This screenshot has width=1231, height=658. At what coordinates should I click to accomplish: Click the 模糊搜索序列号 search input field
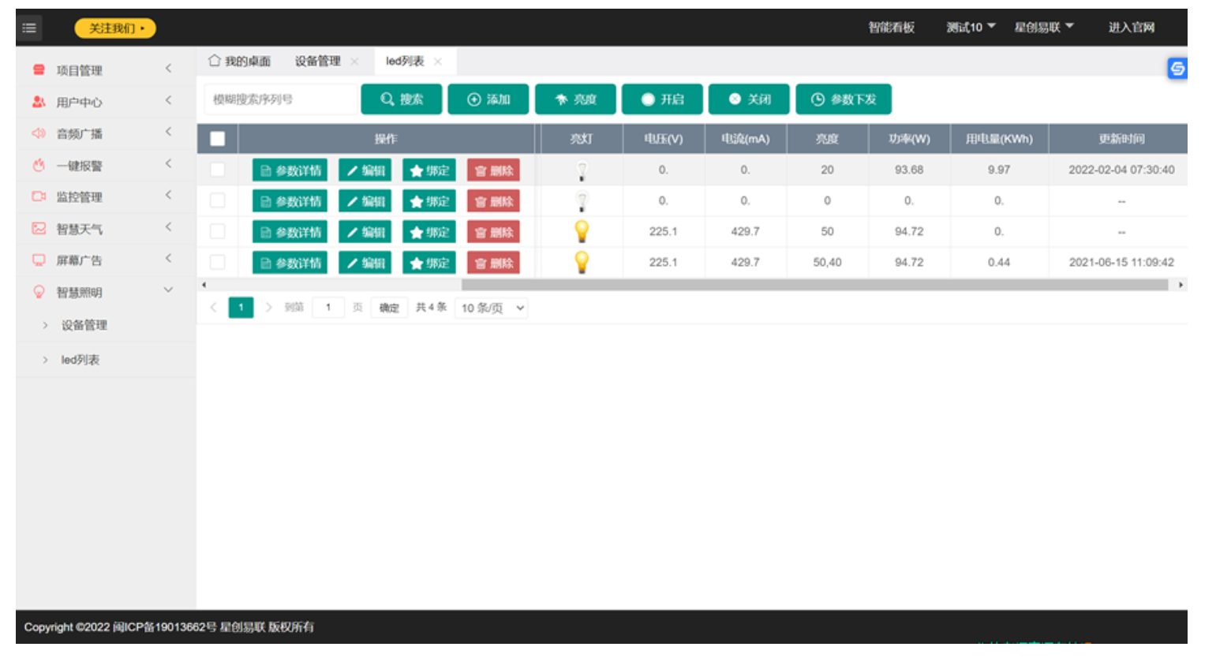279,99
